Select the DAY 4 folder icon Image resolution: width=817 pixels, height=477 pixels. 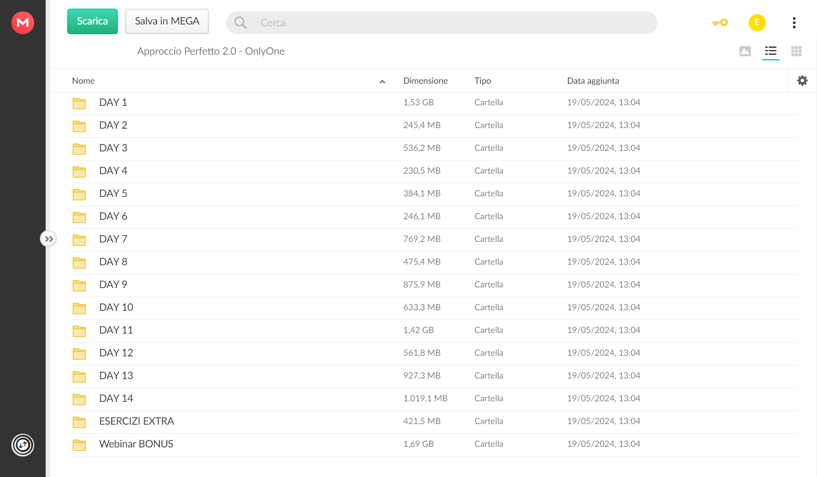(x=79, y=171)
